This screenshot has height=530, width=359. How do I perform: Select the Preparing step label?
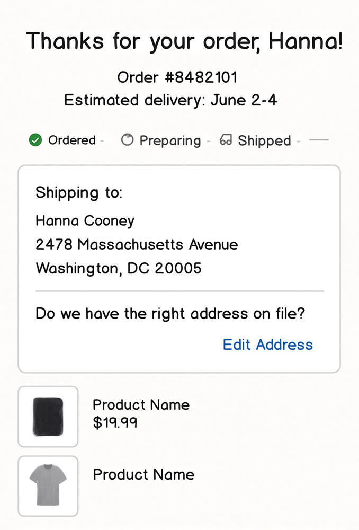[x=170, y=141]
